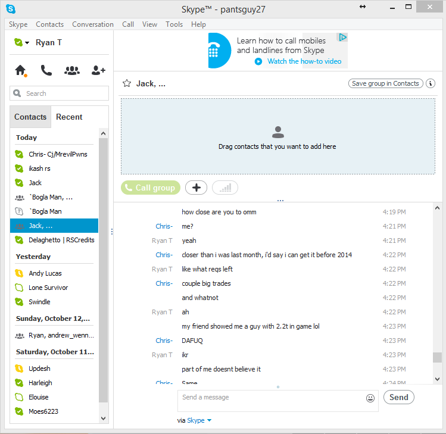Click the Send a message box
The image size is (446, 434).
(278, 401)
